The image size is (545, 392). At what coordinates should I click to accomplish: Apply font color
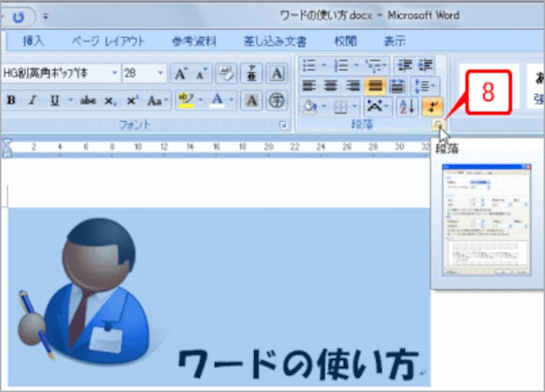[217, 100]
